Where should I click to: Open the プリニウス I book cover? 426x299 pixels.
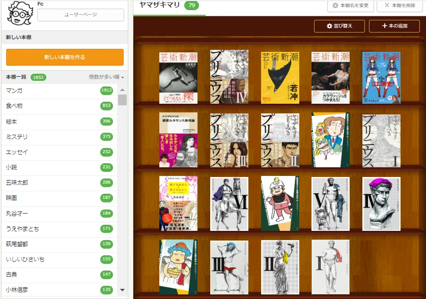[x=381, y=140]
